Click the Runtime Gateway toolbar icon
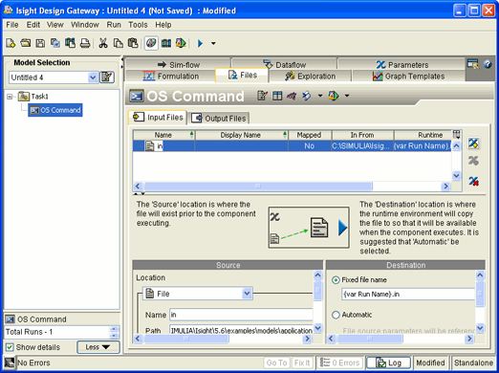Viewport: 499px width, 373px height. [166, 43]
